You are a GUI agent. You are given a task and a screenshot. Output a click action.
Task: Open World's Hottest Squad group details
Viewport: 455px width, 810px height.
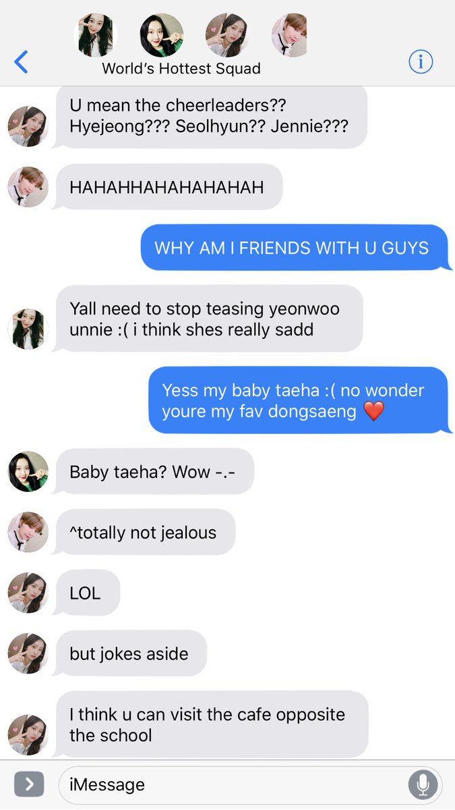[181, 68]
